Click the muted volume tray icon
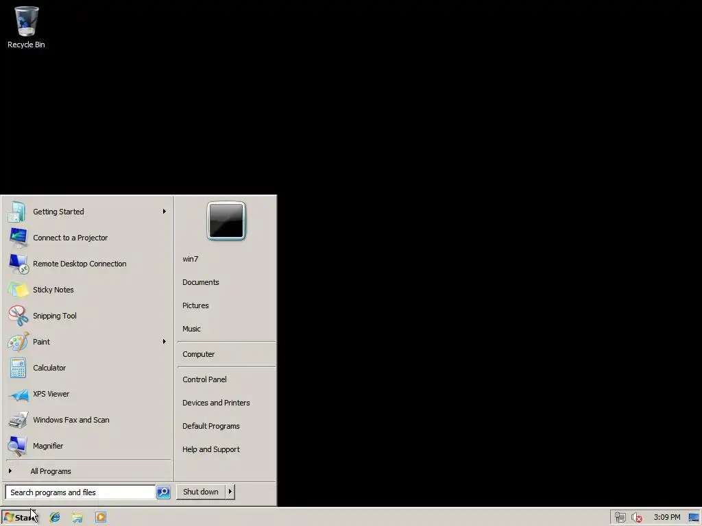702x526 pixels. [637, 518]
